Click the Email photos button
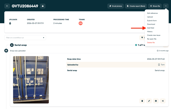Viewport: 171px width, 109px height. [x=116, y=6]
